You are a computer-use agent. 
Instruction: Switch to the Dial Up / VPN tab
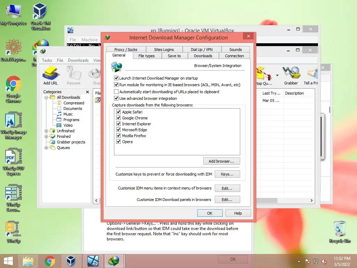click(x=202, y=50)
